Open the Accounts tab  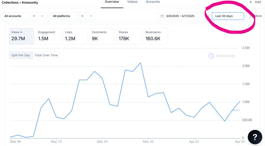point(153,2)
